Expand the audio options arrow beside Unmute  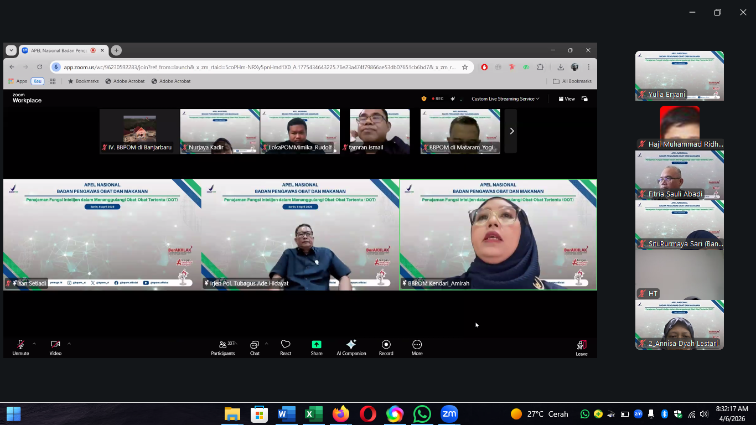(x=34, y=344)
